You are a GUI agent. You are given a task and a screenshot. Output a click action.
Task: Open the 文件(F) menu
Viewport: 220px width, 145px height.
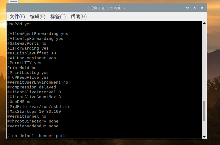pyautogui.click(x=17, y=16)
